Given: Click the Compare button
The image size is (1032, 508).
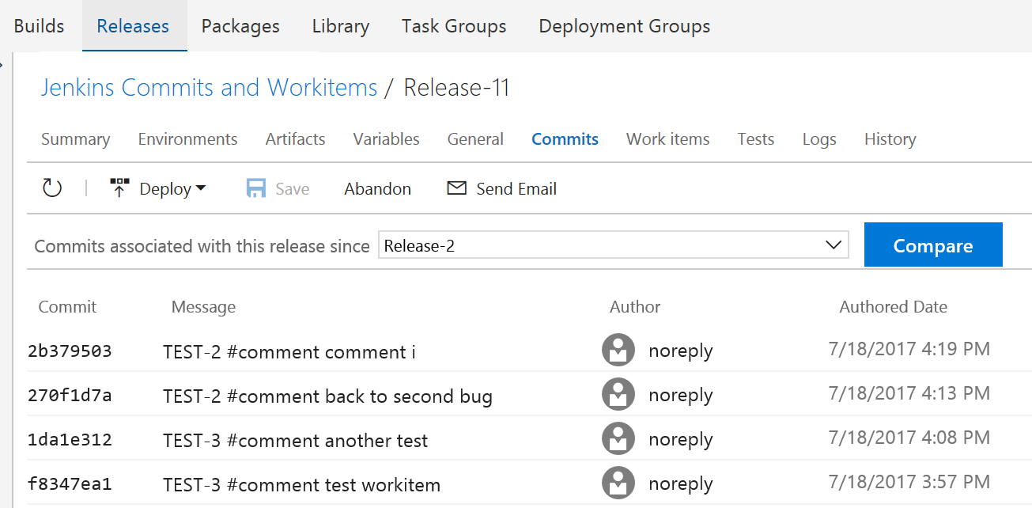Looking at the screenshot, I should point(933,245).
